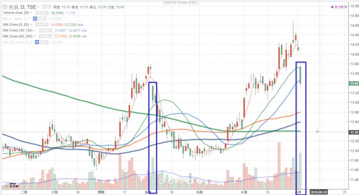Screen dimensions: 359x195
Task: Click the 13.40 current price label on axis
Action: coord(354,84)
